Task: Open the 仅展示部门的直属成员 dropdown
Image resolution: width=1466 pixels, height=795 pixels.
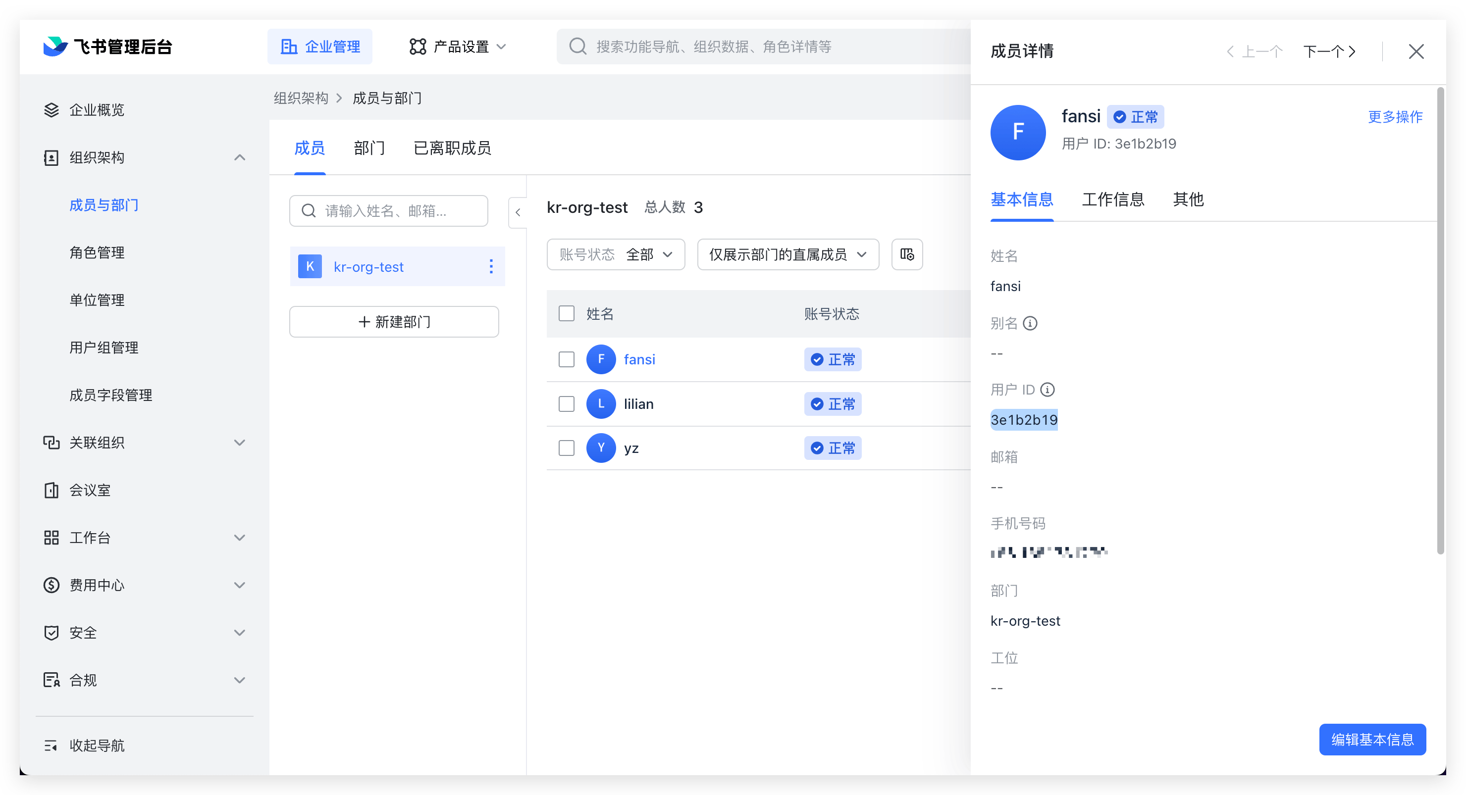Action: (787, 254)
